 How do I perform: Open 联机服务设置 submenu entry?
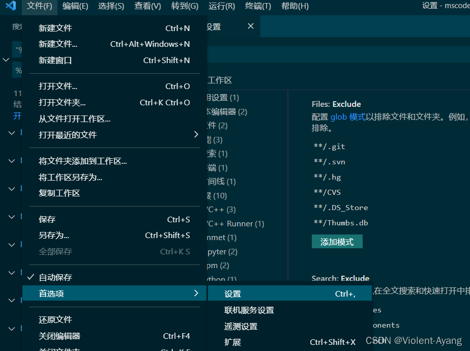click(290, 310)
